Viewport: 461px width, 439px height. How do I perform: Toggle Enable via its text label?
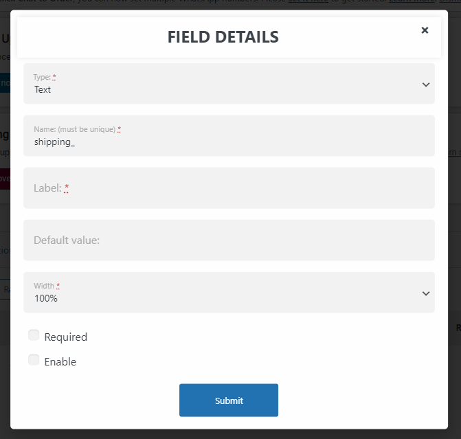(x=60, y=361)
